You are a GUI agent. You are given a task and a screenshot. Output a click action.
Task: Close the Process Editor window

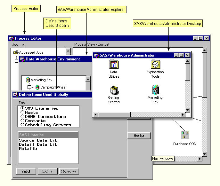pos(207,38)
